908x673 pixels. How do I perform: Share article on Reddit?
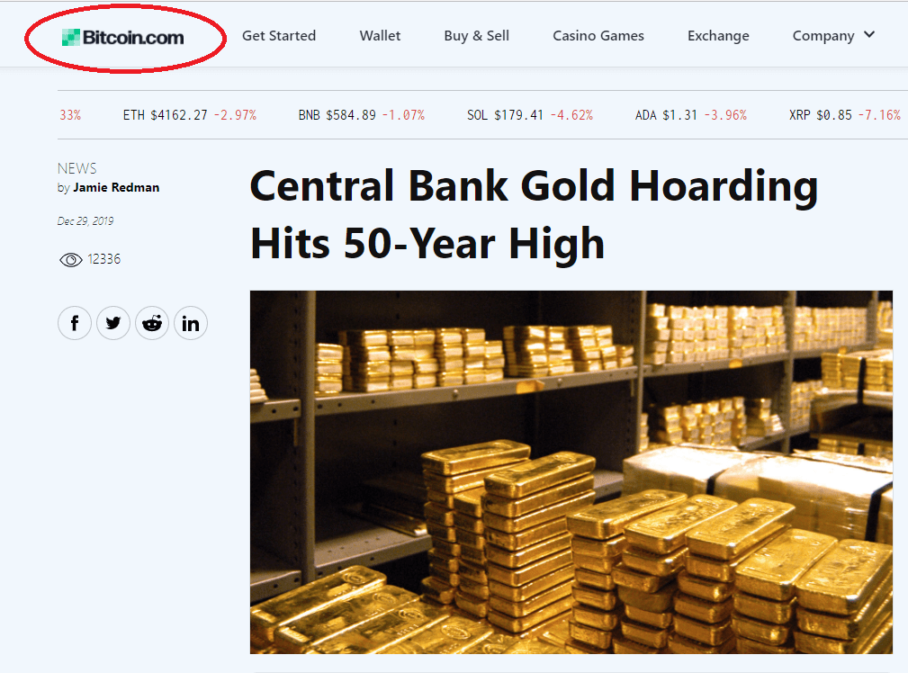tap(152, 324)
